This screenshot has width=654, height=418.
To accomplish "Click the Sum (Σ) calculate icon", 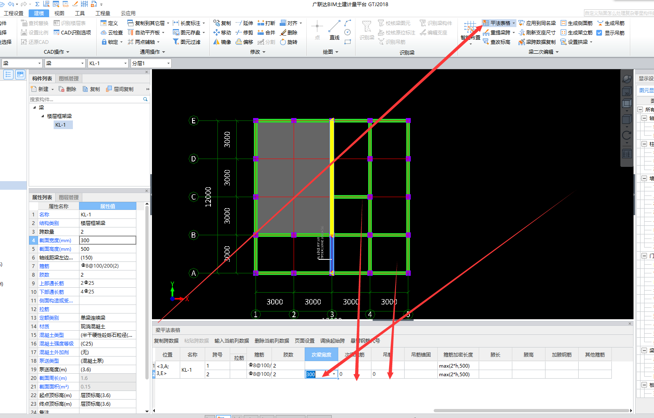I will coord(37,4).
